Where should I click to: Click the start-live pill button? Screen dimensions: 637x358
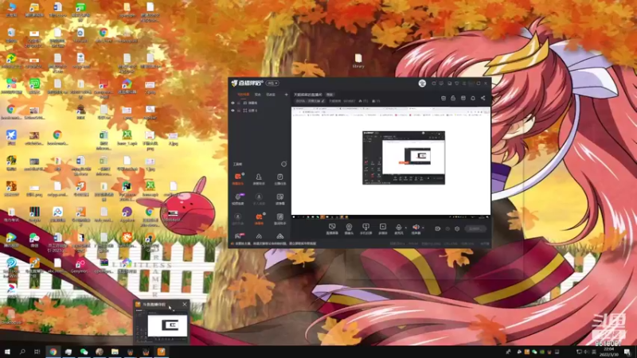475,228
